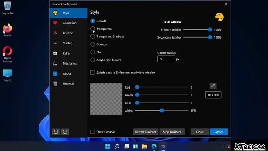Open File Explorer from taskbar
The height and width of the screenshot is (151, 268).
pos(144,146)
